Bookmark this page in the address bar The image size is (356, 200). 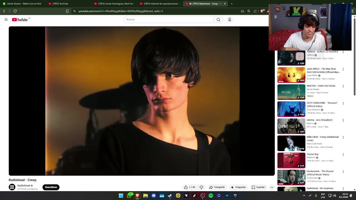point(67,11)
